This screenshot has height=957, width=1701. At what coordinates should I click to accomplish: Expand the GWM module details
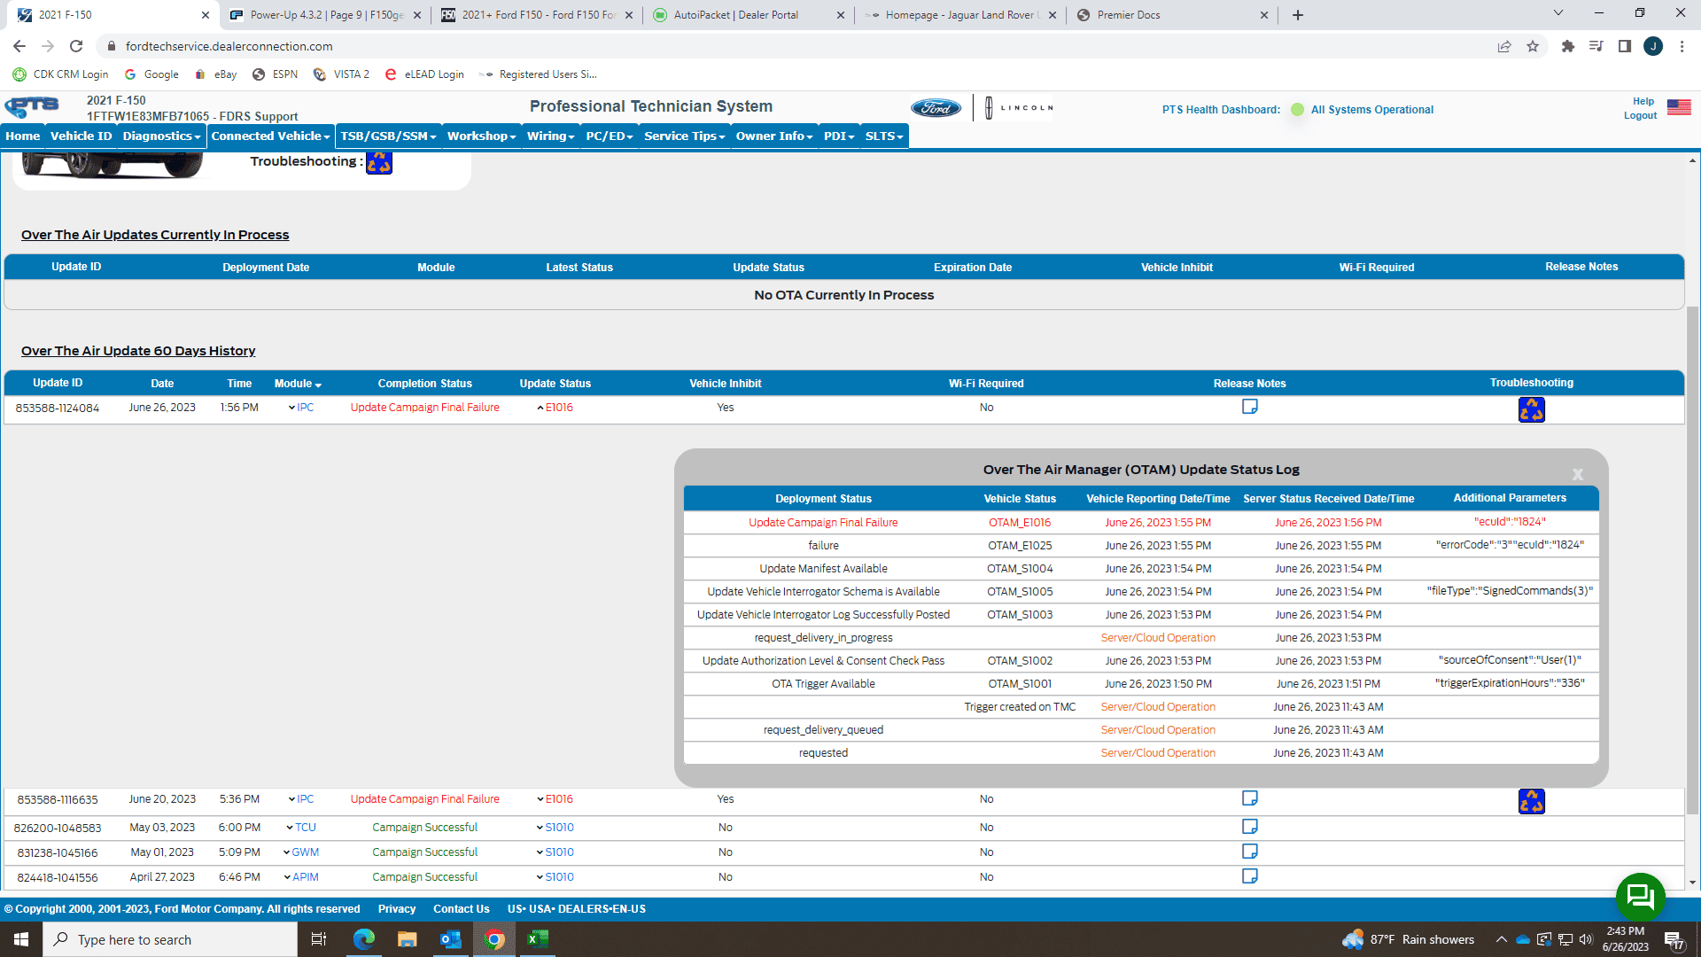[x=301, y=852]
